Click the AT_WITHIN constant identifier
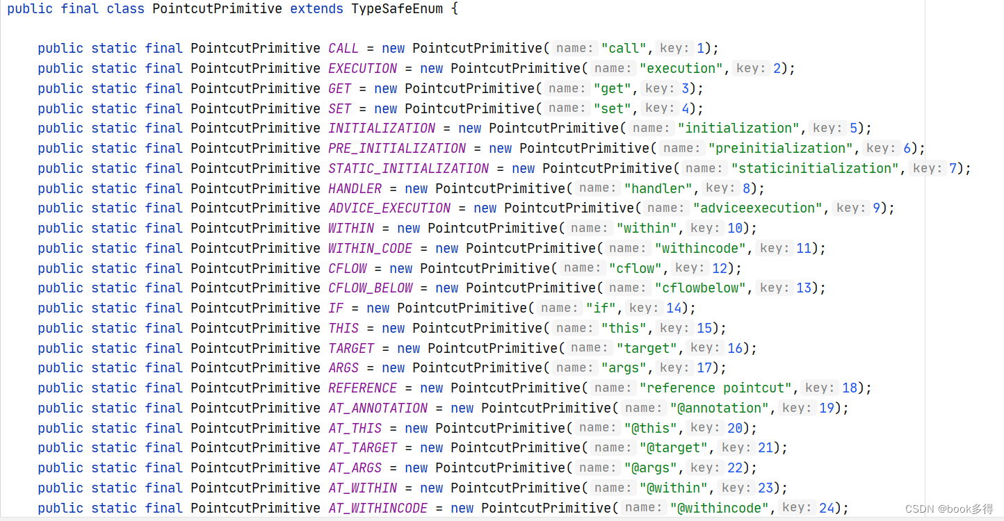The image size is (1004, 521). coord(363,488)
